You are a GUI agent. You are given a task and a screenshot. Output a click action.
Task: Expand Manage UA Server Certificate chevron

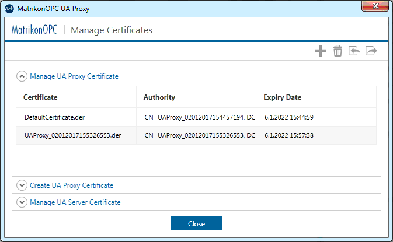point(22,202)
